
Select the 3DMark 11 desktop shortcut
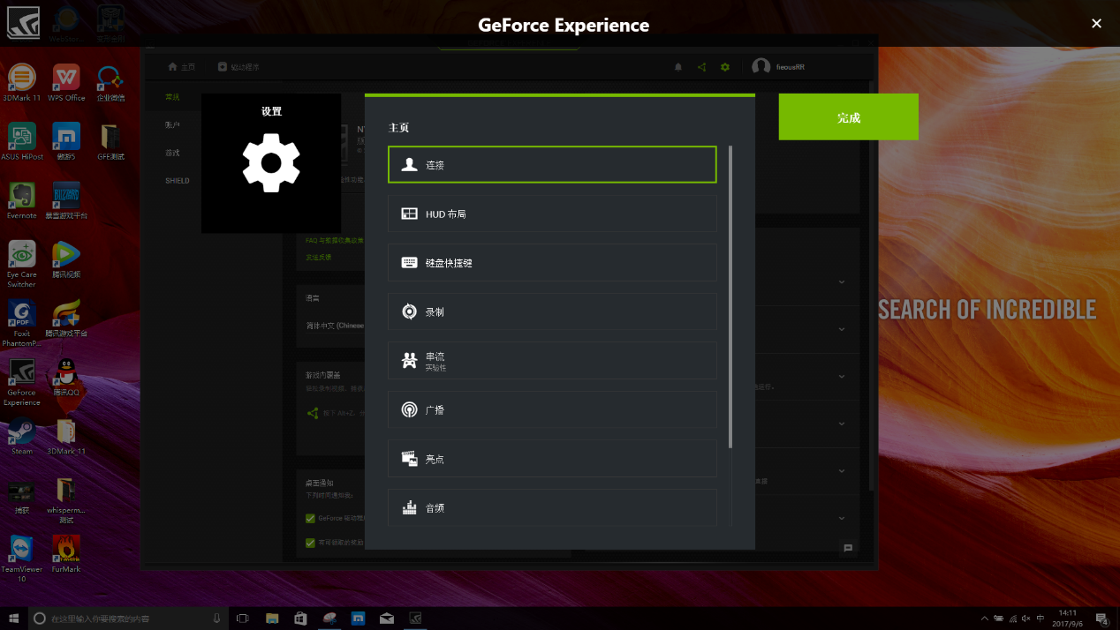(22, 84)
